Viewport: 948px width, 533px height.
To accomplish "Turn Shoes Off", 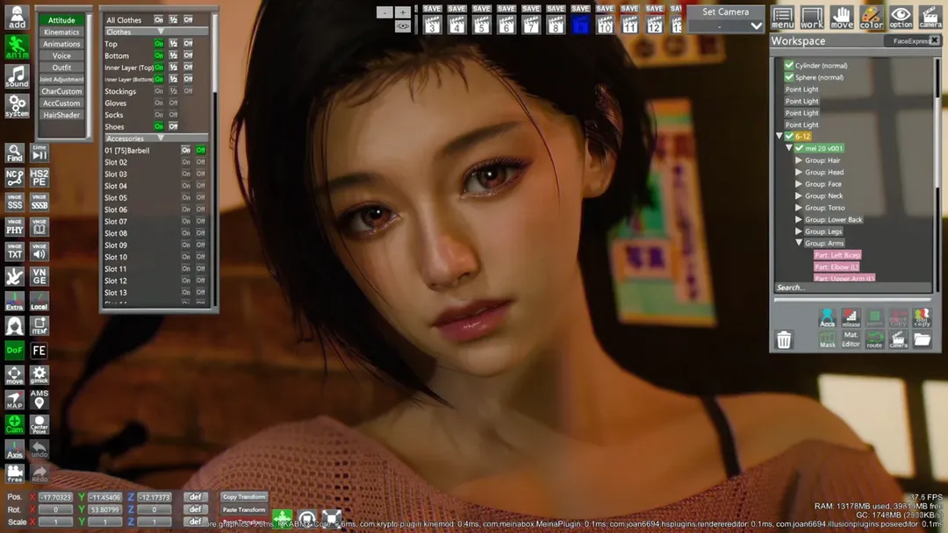I will pyautogui.click(x=174, y=127).
